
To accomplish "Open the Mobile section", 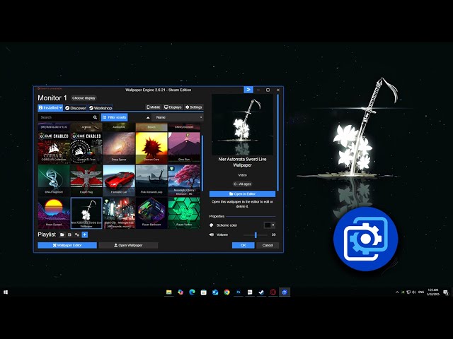I will 154,107.
